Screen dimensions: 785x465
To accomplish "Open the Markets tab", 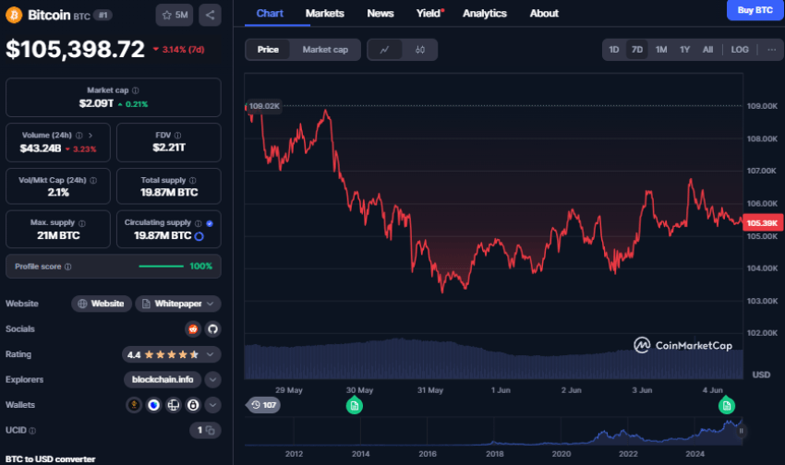I will point(324,14).
